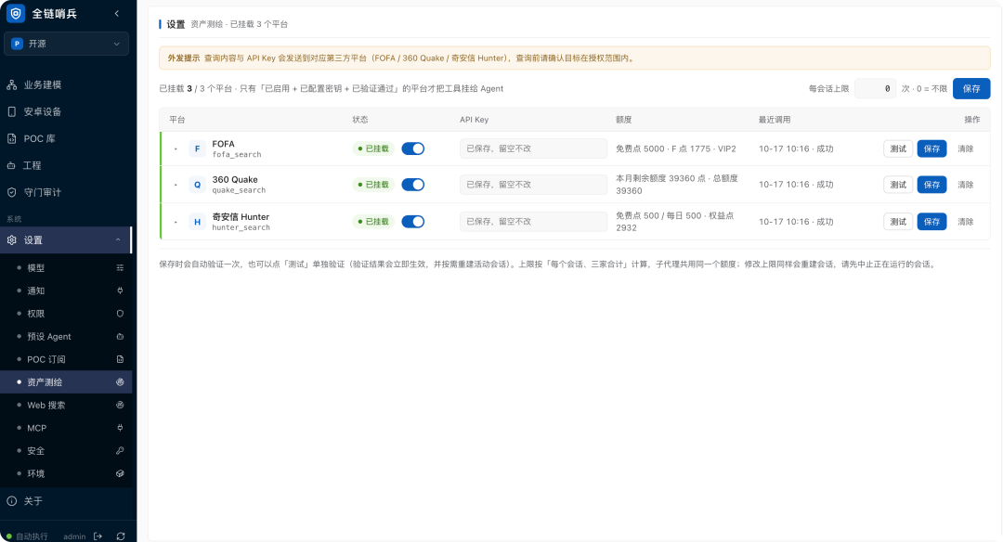Click the 安卓设备 phone icon
This screenshot has width=1003, height=542.
pyautogui.click(x=11, y=112)
